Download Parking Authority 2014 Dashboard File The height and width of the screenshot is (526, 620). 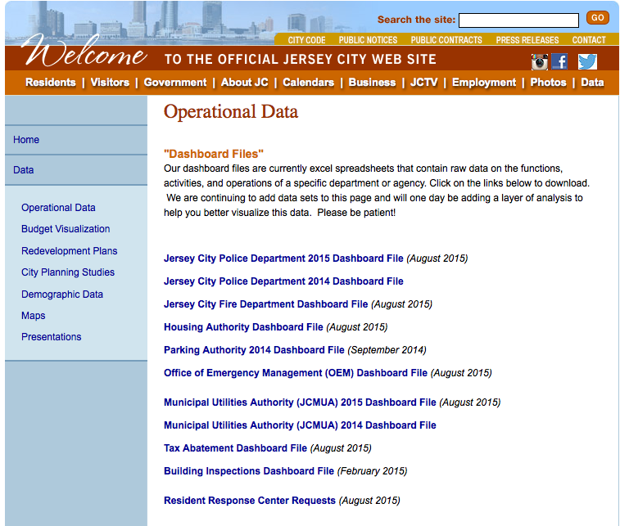click(x=254, y=350)
